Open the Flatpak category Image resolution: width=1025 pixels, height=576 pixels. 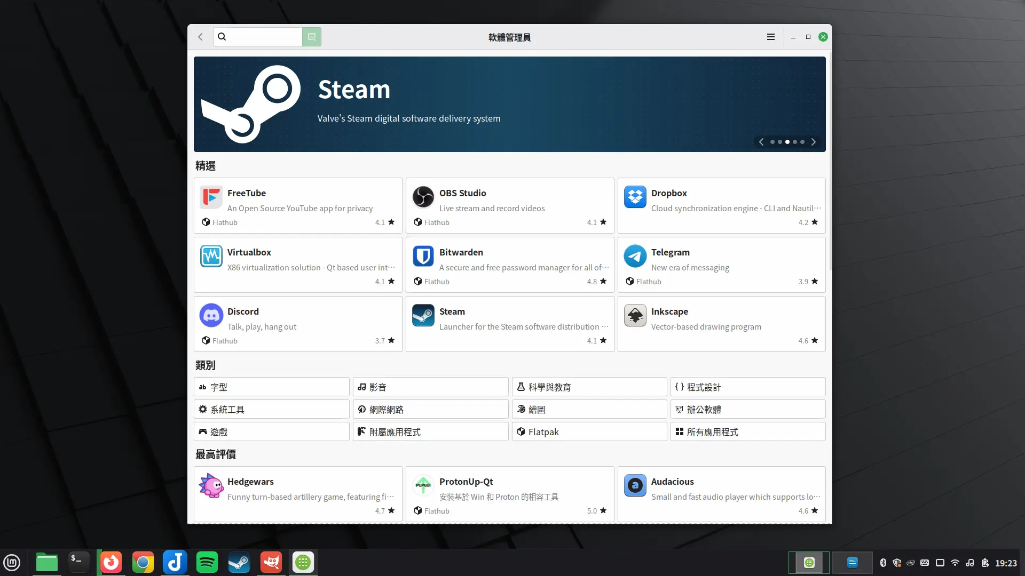coord(589,431)
